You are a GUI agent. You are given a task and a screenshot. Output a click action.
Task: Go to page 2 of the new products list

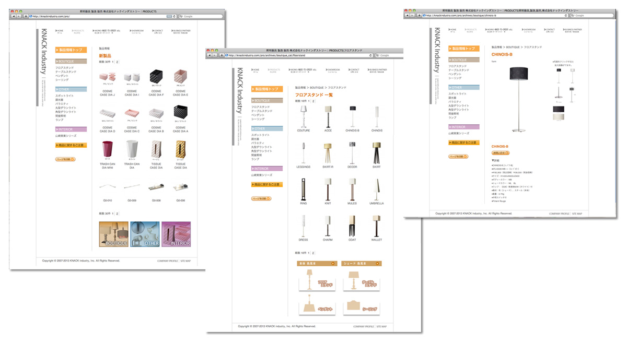(117, 62)
